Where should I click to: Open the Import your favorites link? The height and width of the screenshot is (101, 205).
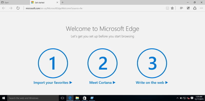click(53, 83)
